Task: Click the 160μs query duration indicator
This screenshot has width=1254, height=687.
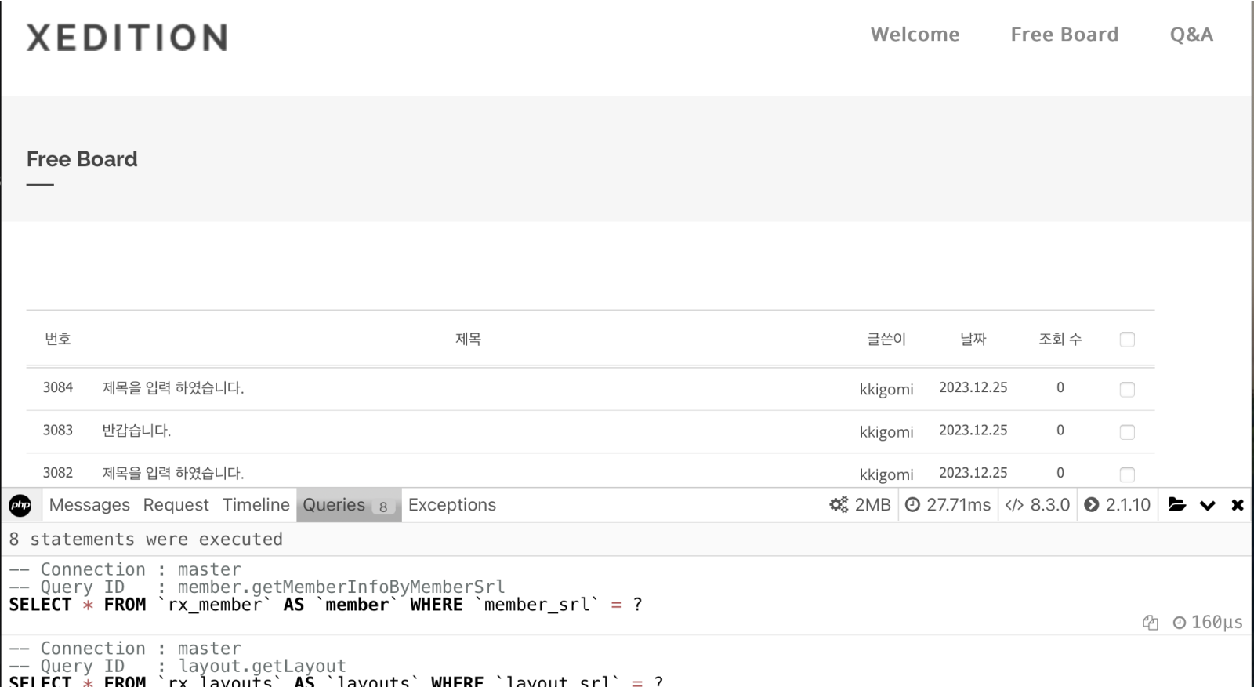Action: 1208,623
